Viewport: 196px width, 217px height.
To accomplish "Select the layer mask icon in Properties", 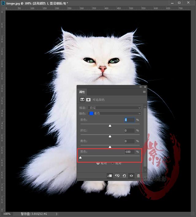I will [89, 100].
